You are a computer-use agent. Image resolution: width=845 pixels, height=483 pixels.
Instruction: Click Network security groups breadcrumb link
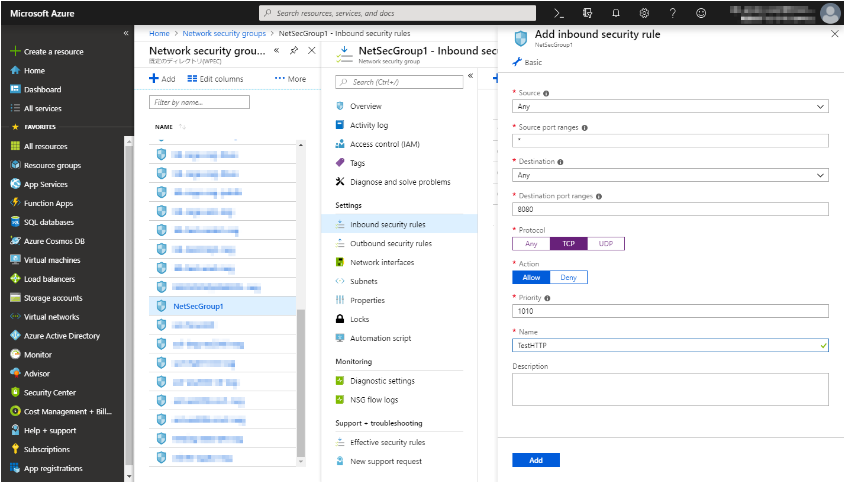point(224,34)
